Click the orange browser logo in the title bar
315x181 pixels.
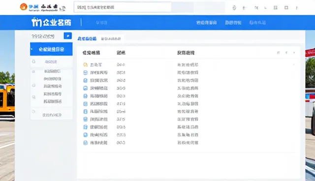[24, 7]
